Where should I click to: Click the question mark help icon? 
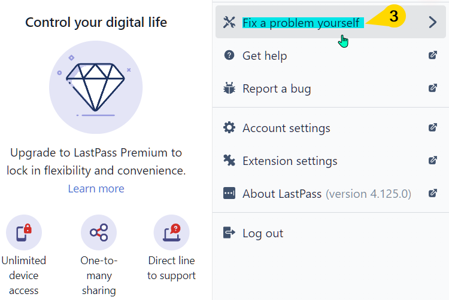[x=229, y=55]
